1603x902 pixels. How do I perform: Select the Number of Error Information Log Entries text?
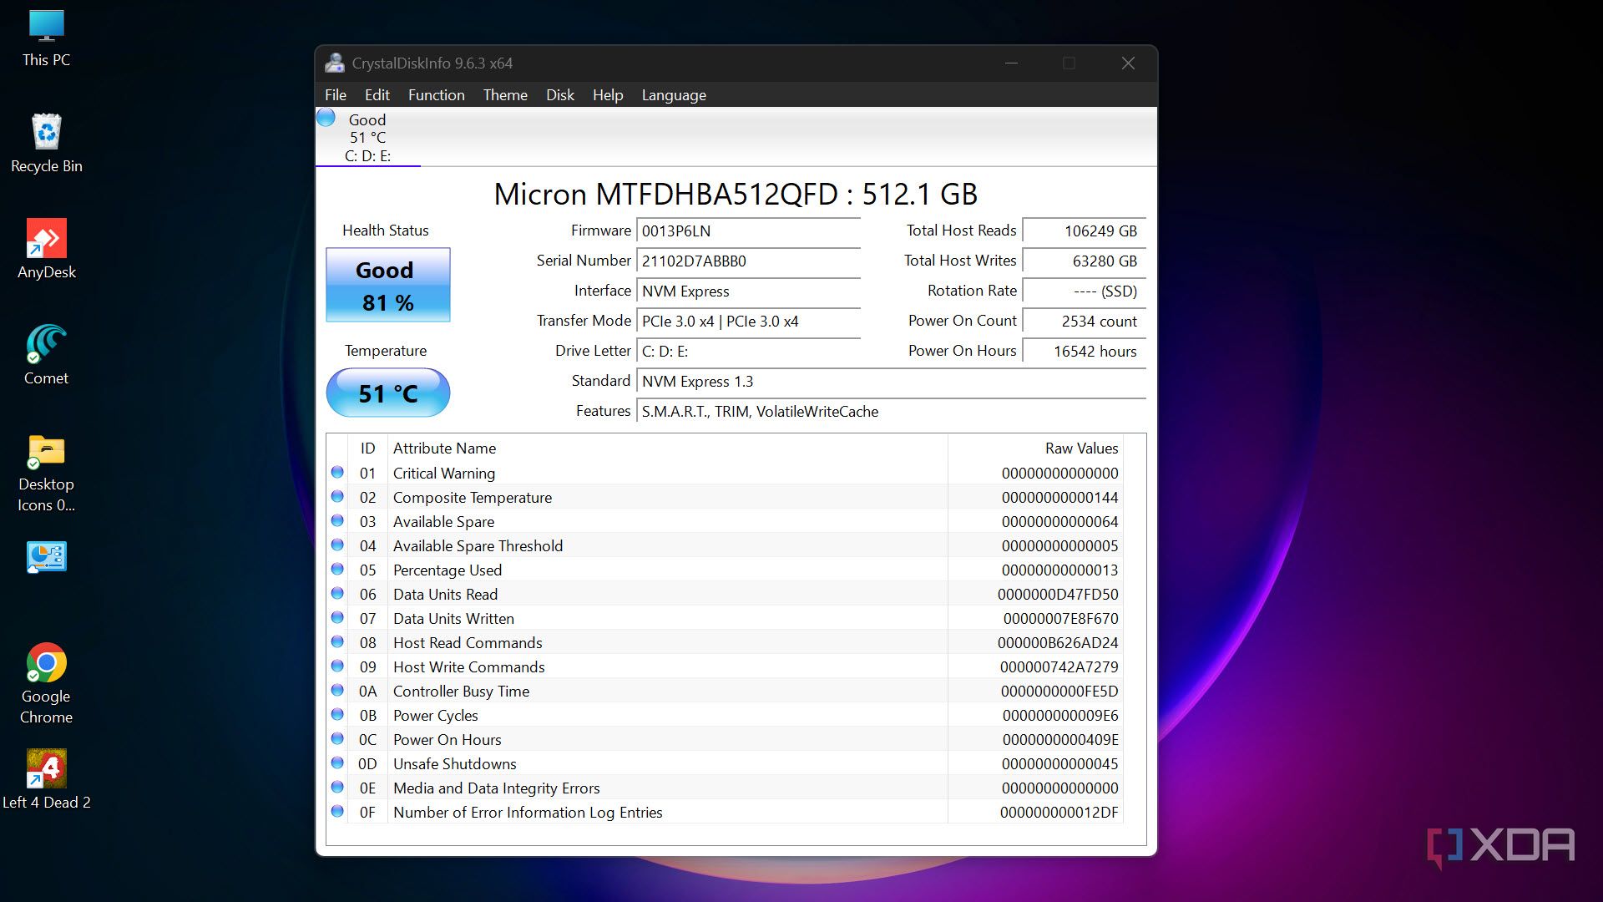(528, 813)
